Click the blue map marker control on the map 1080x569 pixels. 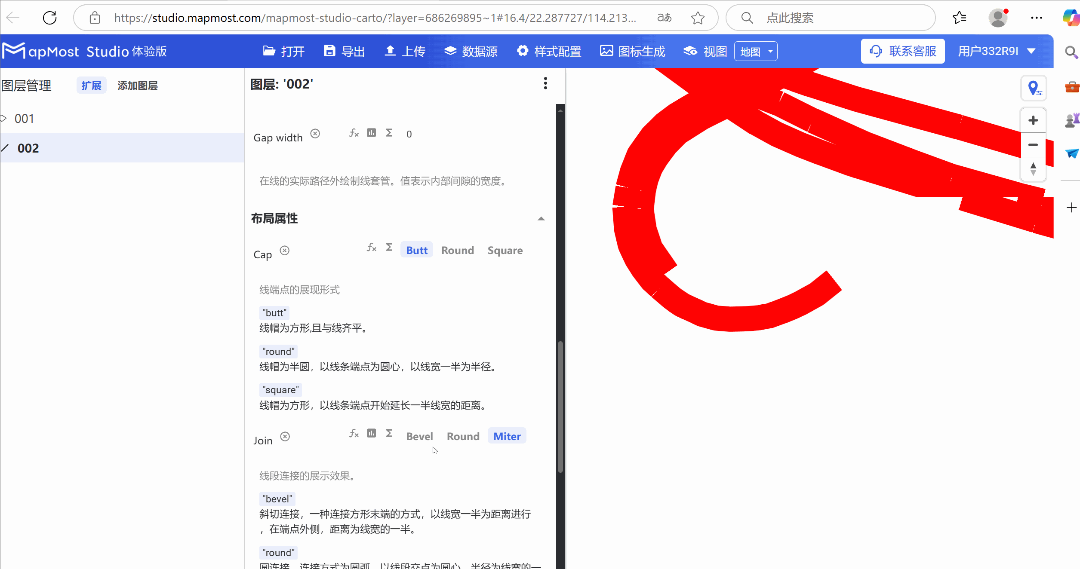(x=1034, y=88)
